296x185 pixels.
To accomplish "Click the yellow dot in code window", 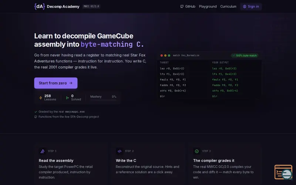I will pos(165,55).
